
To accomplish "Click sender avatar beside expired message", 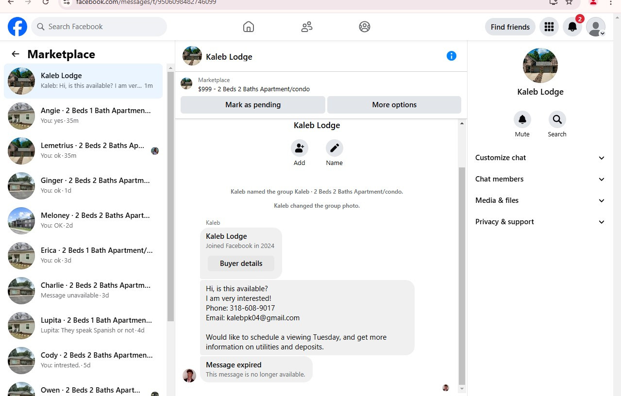I will (x=189, y=375).
